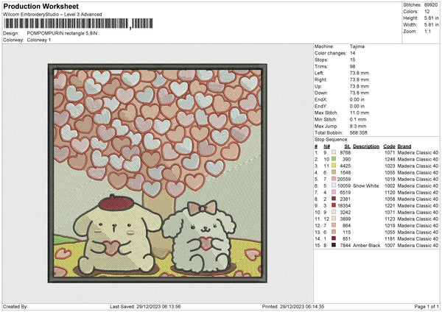The height and width of the screenshot is (312, 442).
Task: Click the 'Page 1 of 1' footer text
Action: pyautogui.click(x=427, y=306)
